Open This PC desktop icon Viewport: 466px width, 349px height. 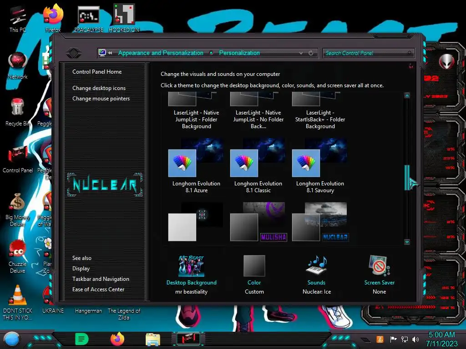click(18, 19)
